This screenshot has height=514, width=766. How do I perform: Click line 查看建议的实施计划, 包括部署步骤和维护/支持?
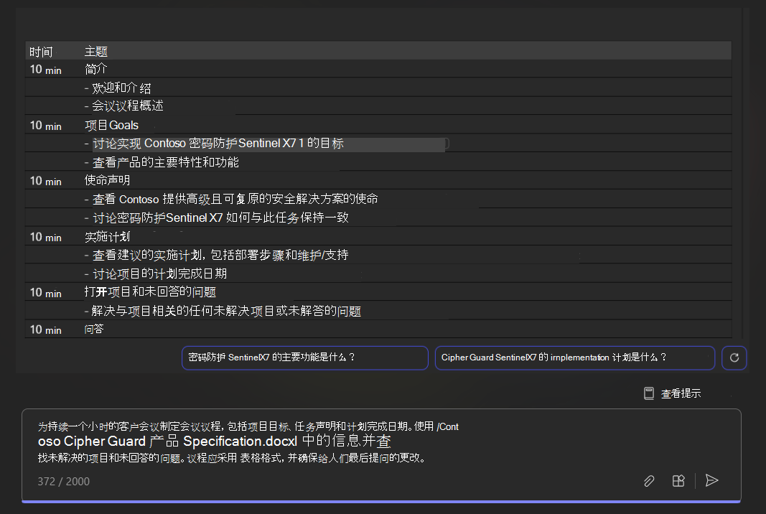coord(216,255)
